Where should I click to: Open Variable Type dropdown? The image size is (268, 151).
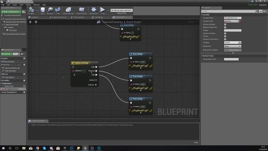(232, 21)
